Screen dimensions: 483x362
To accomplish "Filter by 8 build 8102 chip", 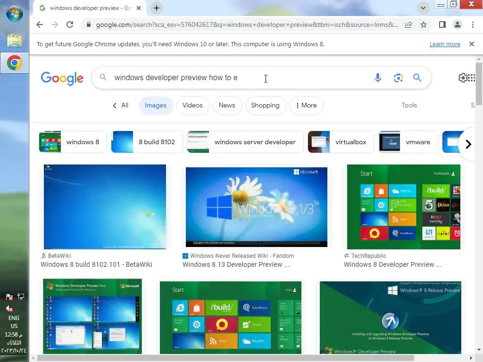I will point(147,142).
